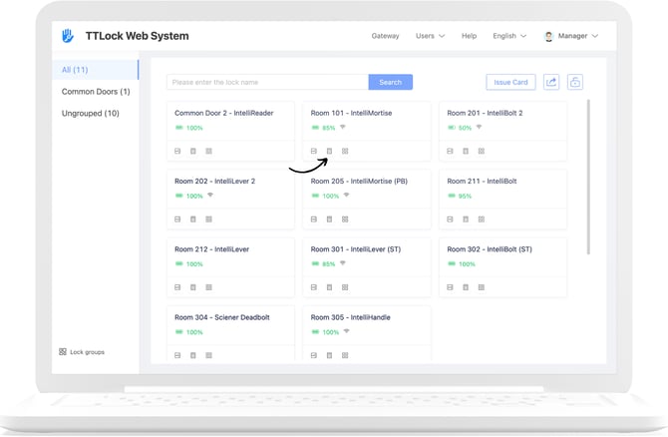Screen dimensions: 668x437
Task: Click the unlock padlock icon at top right
Action: (x=575, y=82)
